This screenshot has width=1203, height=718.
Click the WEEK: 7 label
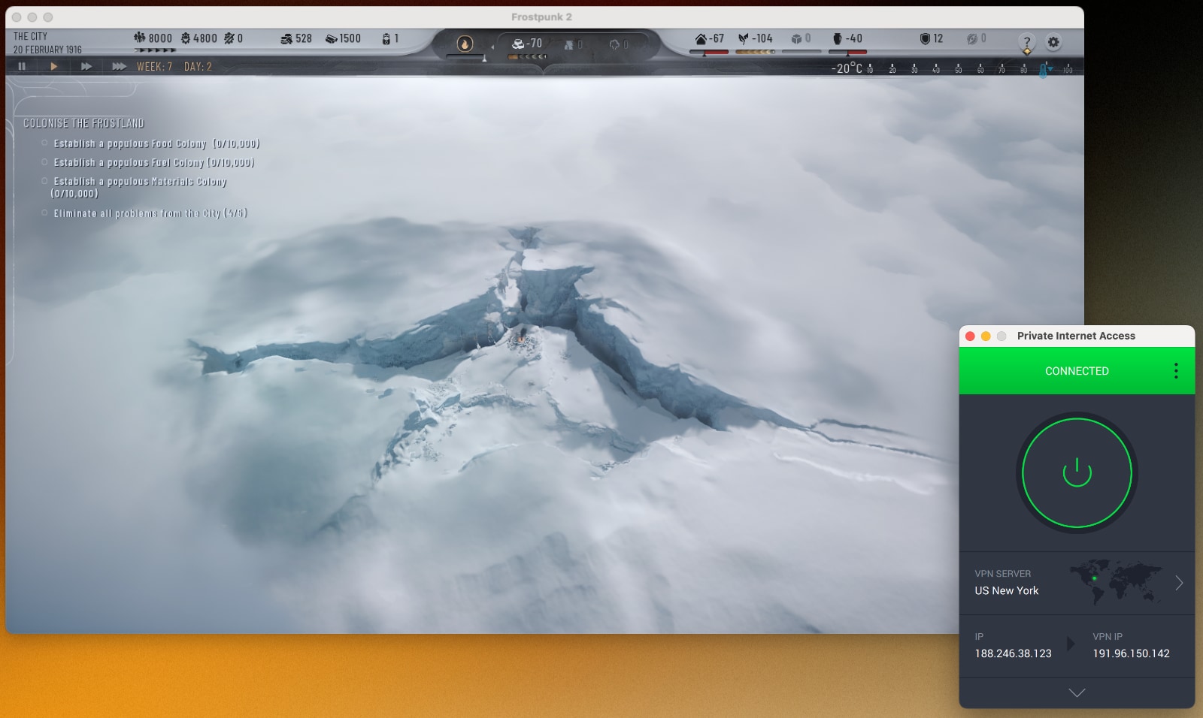point(154,67)
